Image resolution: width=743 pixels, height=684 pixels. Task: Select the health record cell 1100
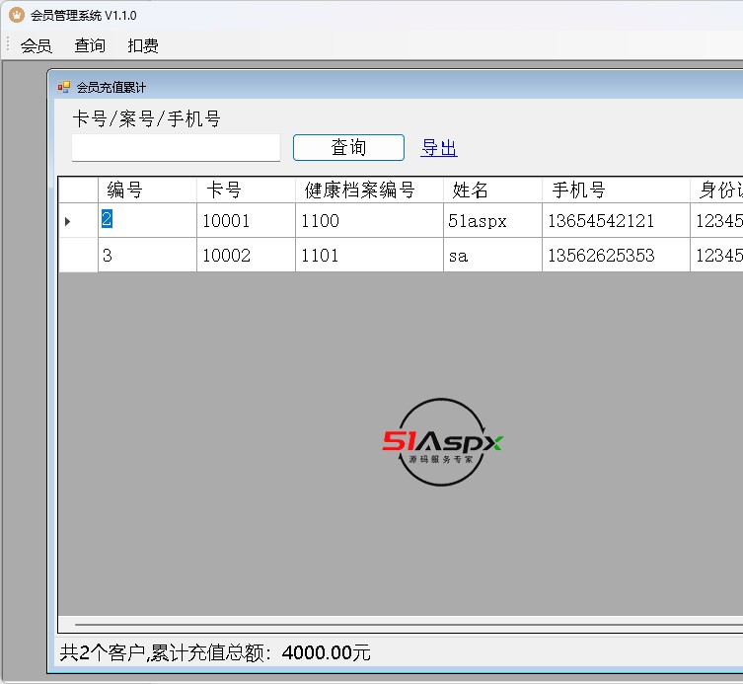point(369,220)
